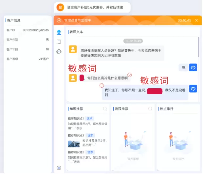Click the building thumbnail under 推荐知识点2
The image size is (203, 174).
pos(74,144)
